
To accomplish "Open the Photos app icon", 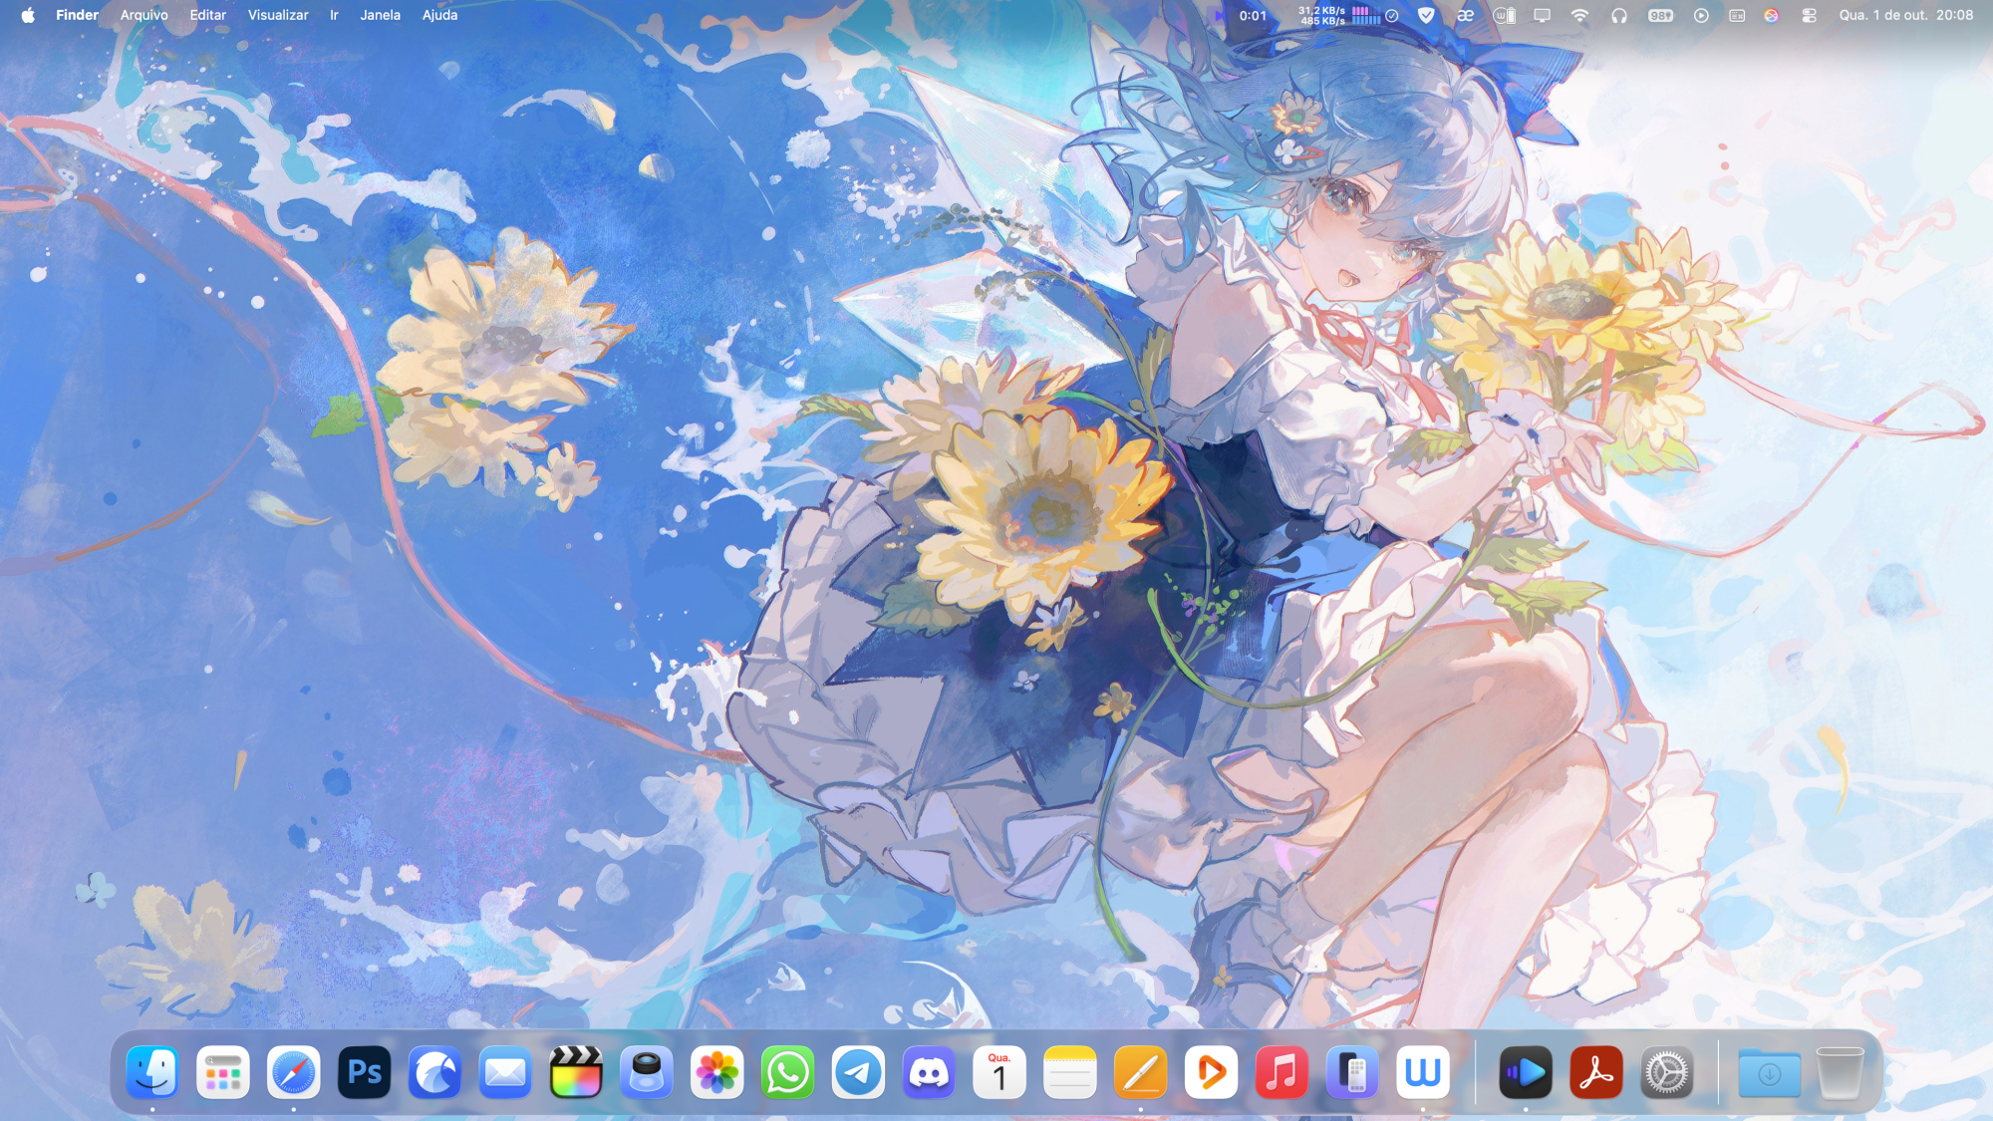I will click(716, 1073).
